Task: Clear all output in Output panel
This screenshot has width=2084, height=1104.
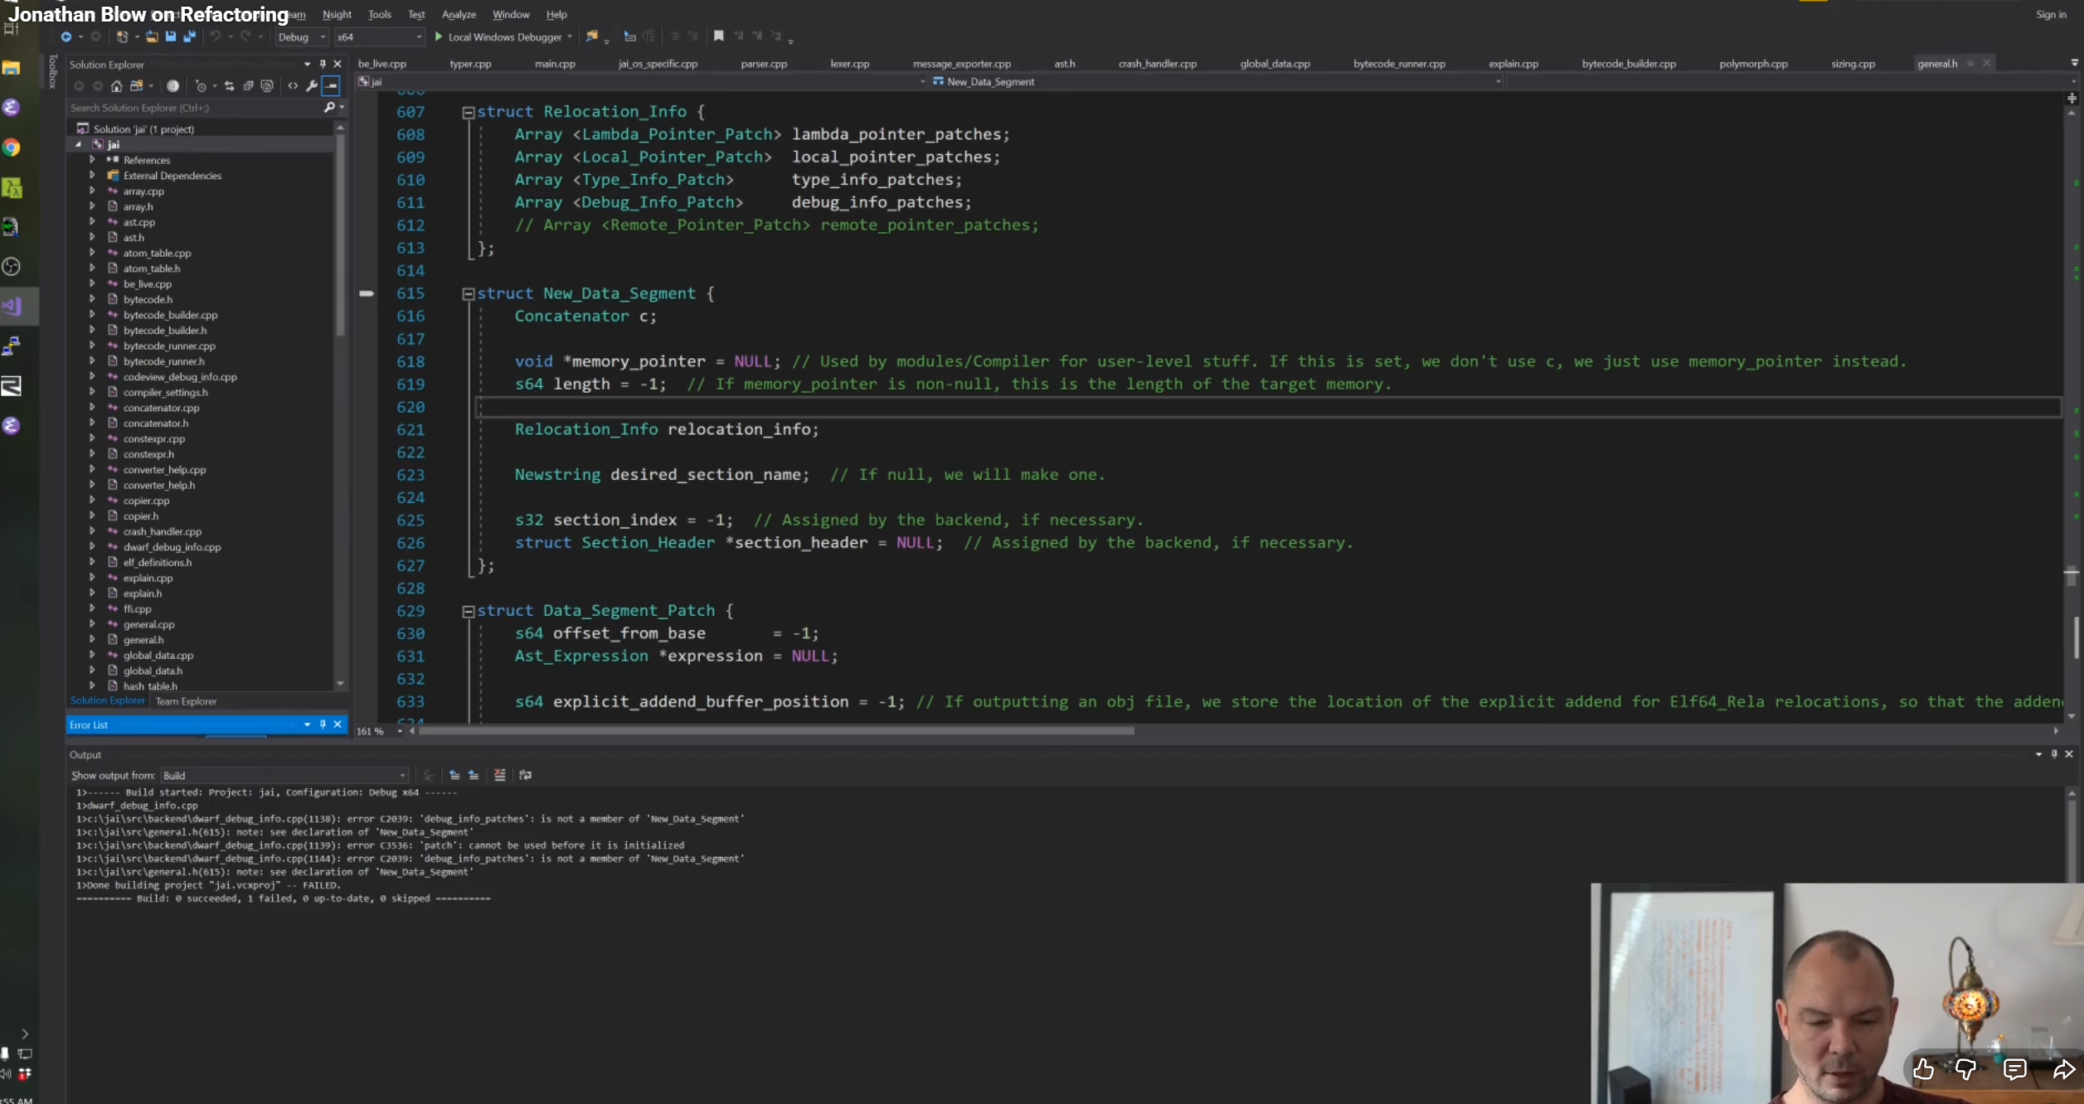Action: click(x=499, y=775)
